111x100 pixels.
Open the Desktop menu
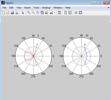[x=46, y=8]
